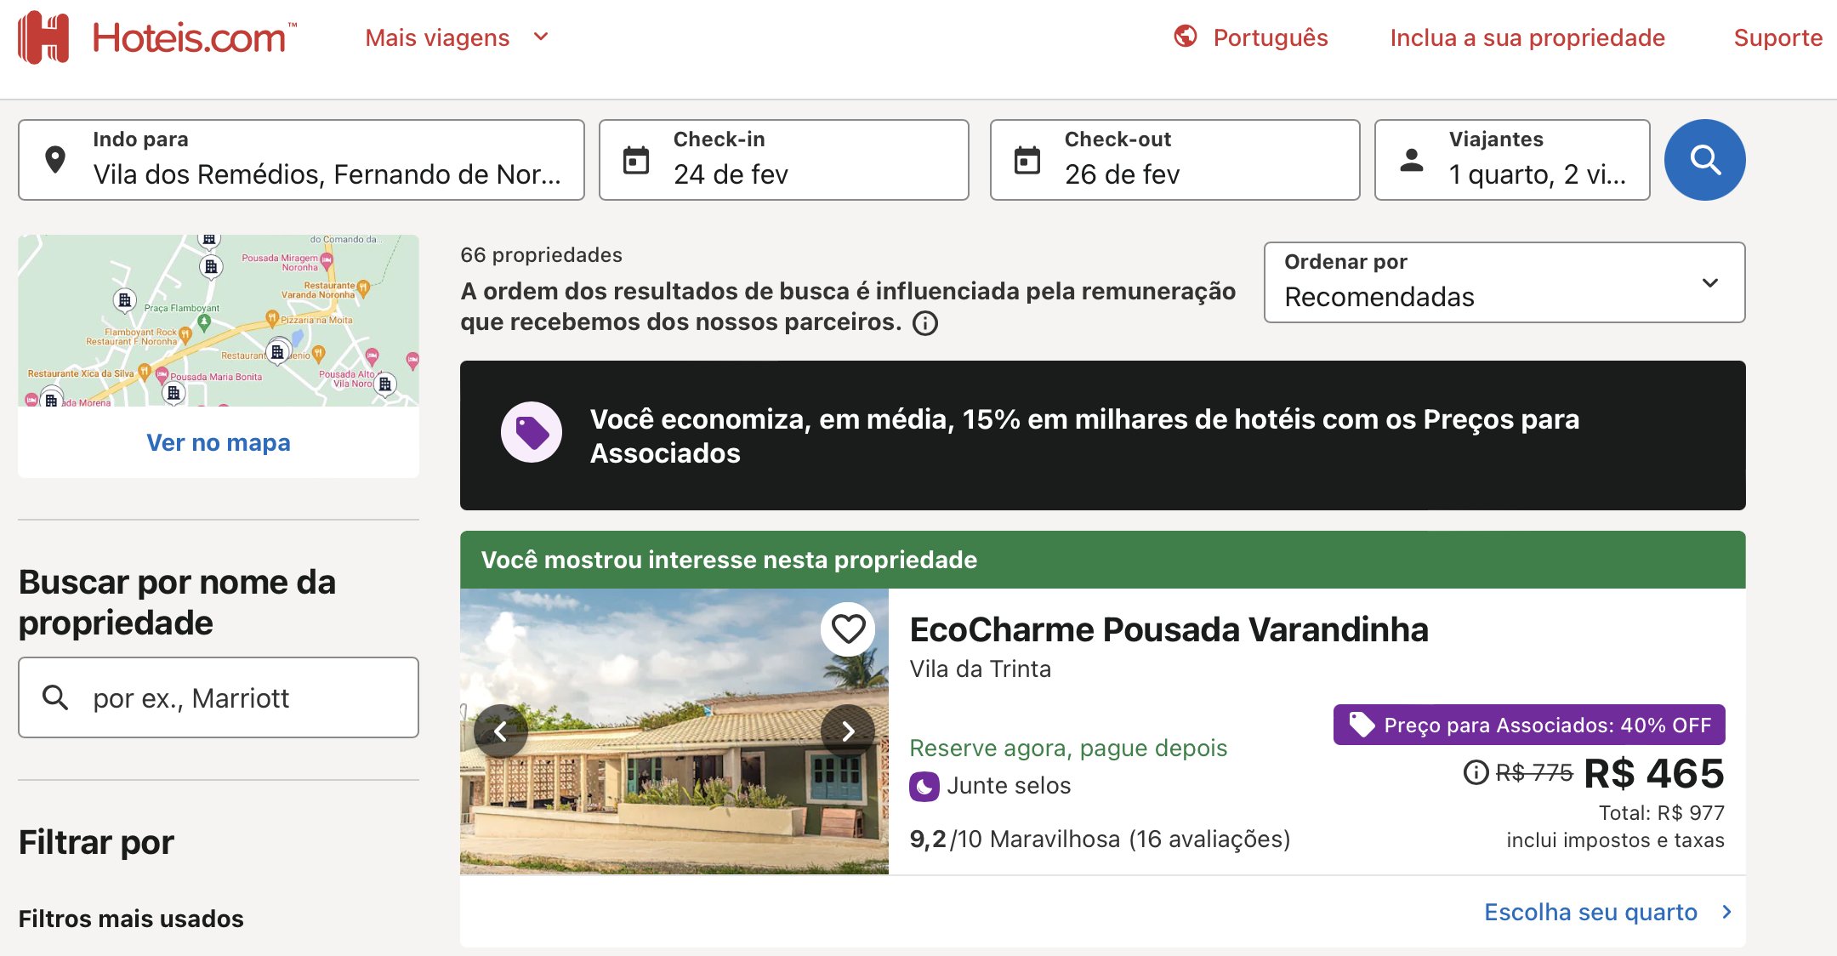Switch language via Português link
This screenshot has width=1837, height=956.
coord(1271,37)
